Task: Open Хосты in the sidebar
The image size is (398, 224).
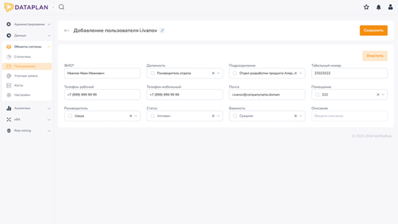Action: tap(27, 85)
